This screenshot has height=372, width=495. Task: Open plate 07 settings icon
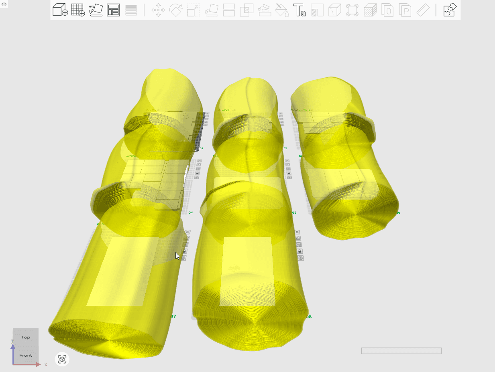[183, 258]
